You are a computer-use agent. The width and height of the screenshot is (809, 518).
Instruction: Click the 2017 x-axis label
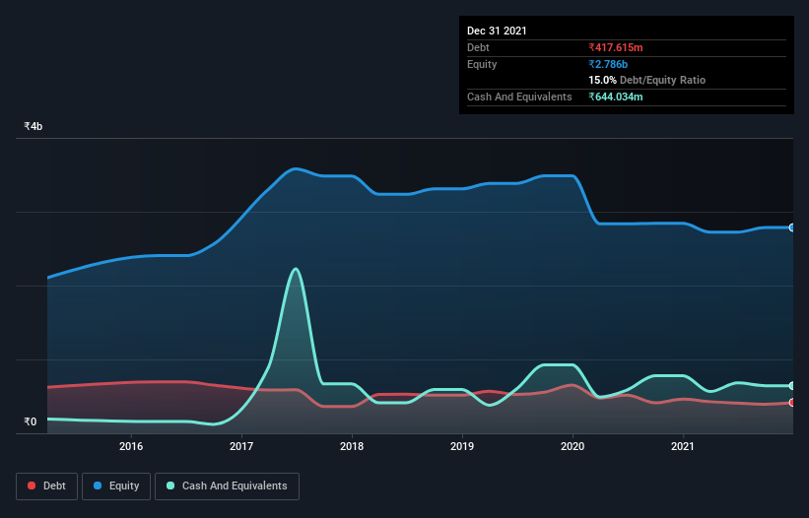tap(241, 446)
